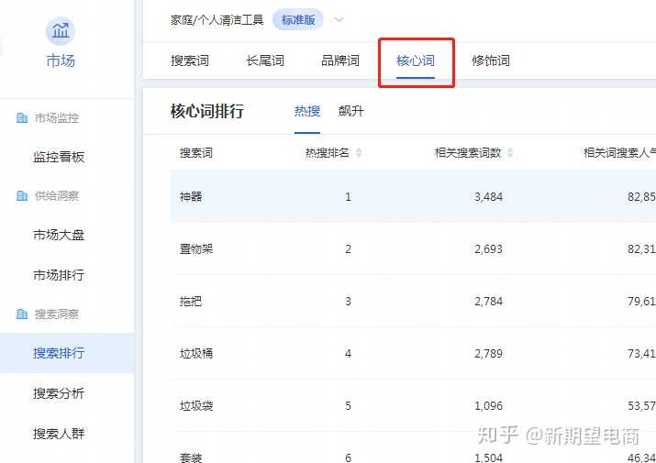Image resolution: width=656 pixels, height=463 pixels.
Task: Select the 热搜 sub-tab
Action: (307, 111)
